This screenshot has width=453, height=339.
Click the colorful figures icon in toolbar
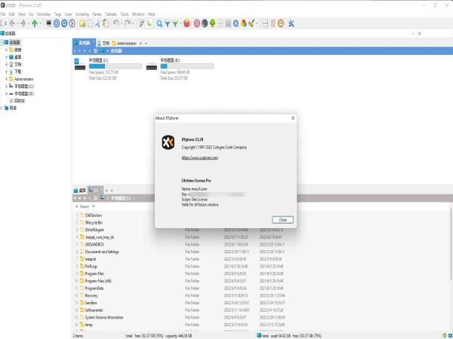coord(244,23)
